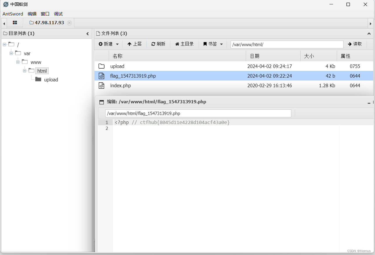This screenshot has width=375, height=255.
Task: Open the 编辑 menu
Action: coord(32,14)
